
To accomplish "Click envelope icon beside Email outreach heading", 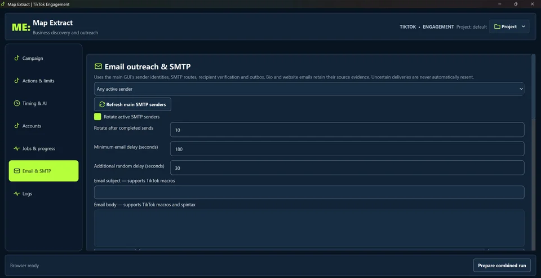I will [98, 67].
